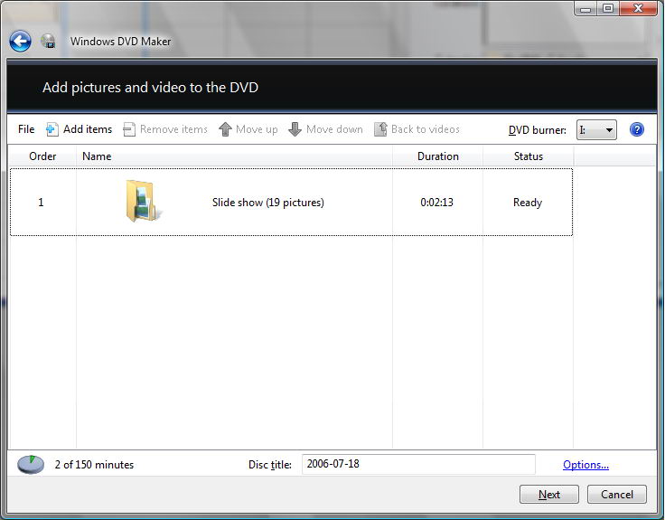Click the Add items plus icon
This screenshot has width=665, height=520.
click(x=52, y=129)
